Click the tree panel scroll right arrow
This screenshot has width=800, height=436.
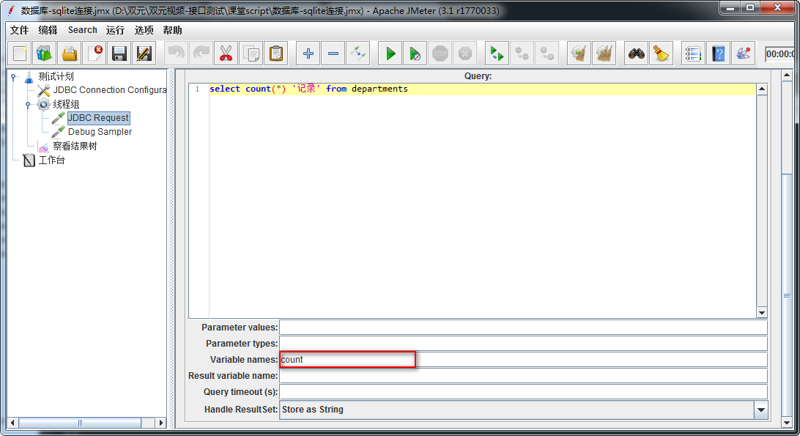click(161, 423)
